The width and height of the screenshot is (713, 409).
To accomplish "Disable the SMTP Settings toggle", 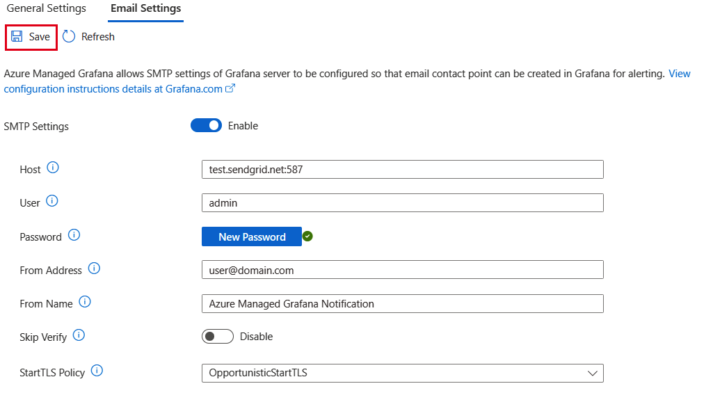I will pyautogui.click(x=206, y=125).
